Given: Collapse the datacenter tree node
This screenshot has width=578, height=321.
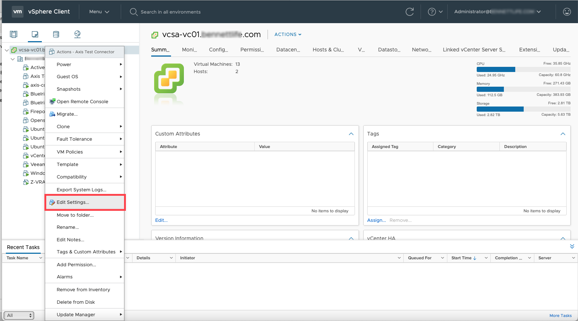Looking at the screenshot, I should (x=13, y=59).
